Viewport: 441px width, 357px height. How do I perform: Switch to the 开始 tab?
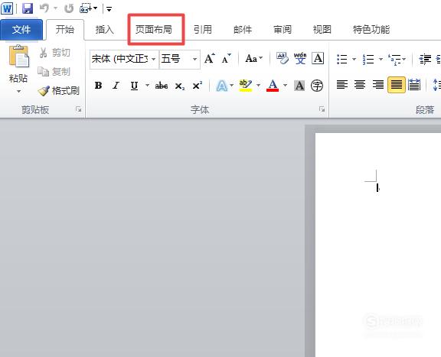[x=65, y=30]
